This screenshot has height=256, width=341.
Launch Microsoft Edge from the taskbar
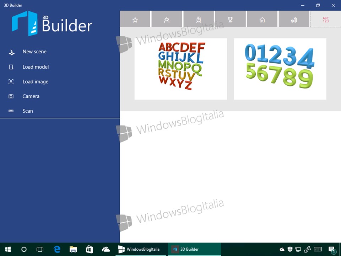(x=57, y=249)
